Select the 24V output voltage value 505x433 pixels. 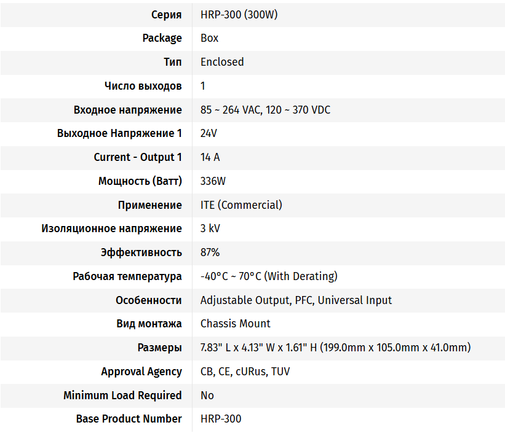[x=209, y=133]
